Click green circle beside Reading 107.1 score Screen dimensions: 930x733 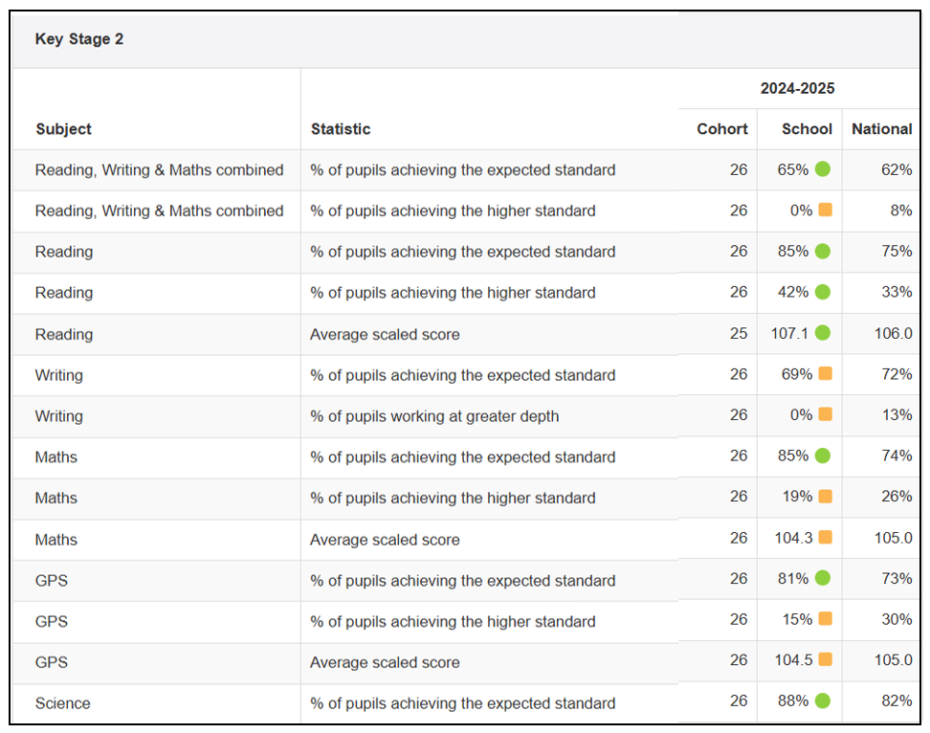coord(823,333)
